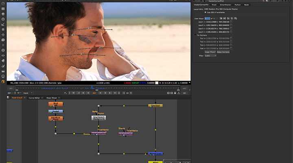Viewport: 293px width, 163px height.
Task: Open the 3D nodes menu cube icon
Action: (3, 40)
